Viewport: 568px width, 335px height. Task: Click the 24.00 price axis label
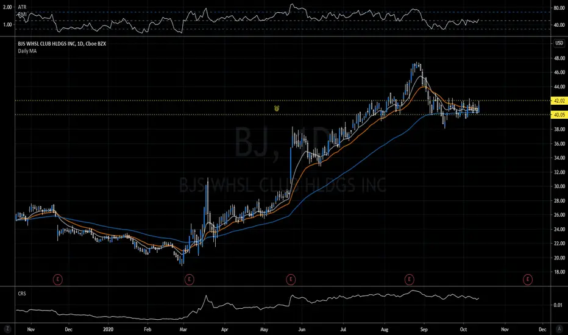pyautogui.click(x=559, y=229)
